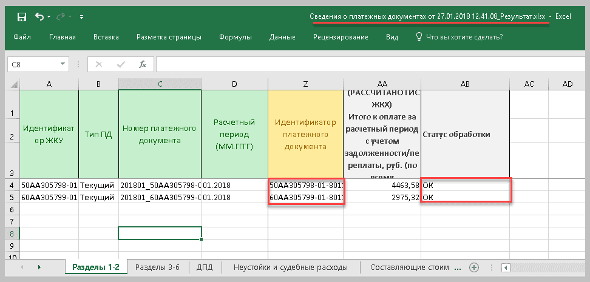590x282 pixels.
Task: Switch to the Формулы ribbon tab
Action: click(x=236, y=37)
